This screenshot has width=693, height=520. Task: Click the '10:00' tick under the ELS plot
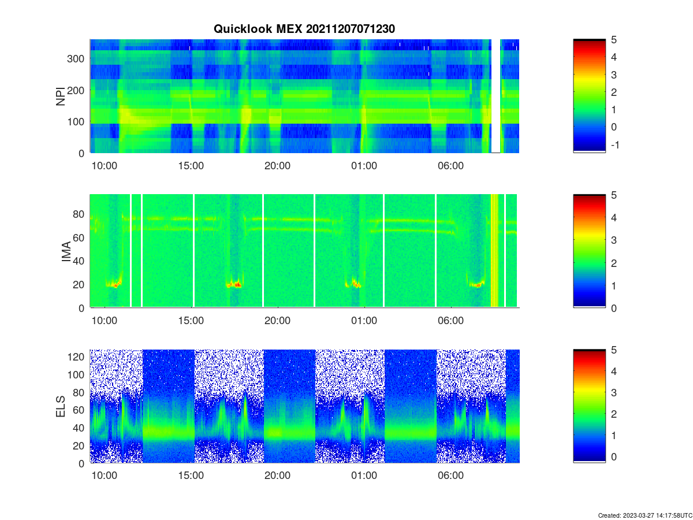point(105,476)
